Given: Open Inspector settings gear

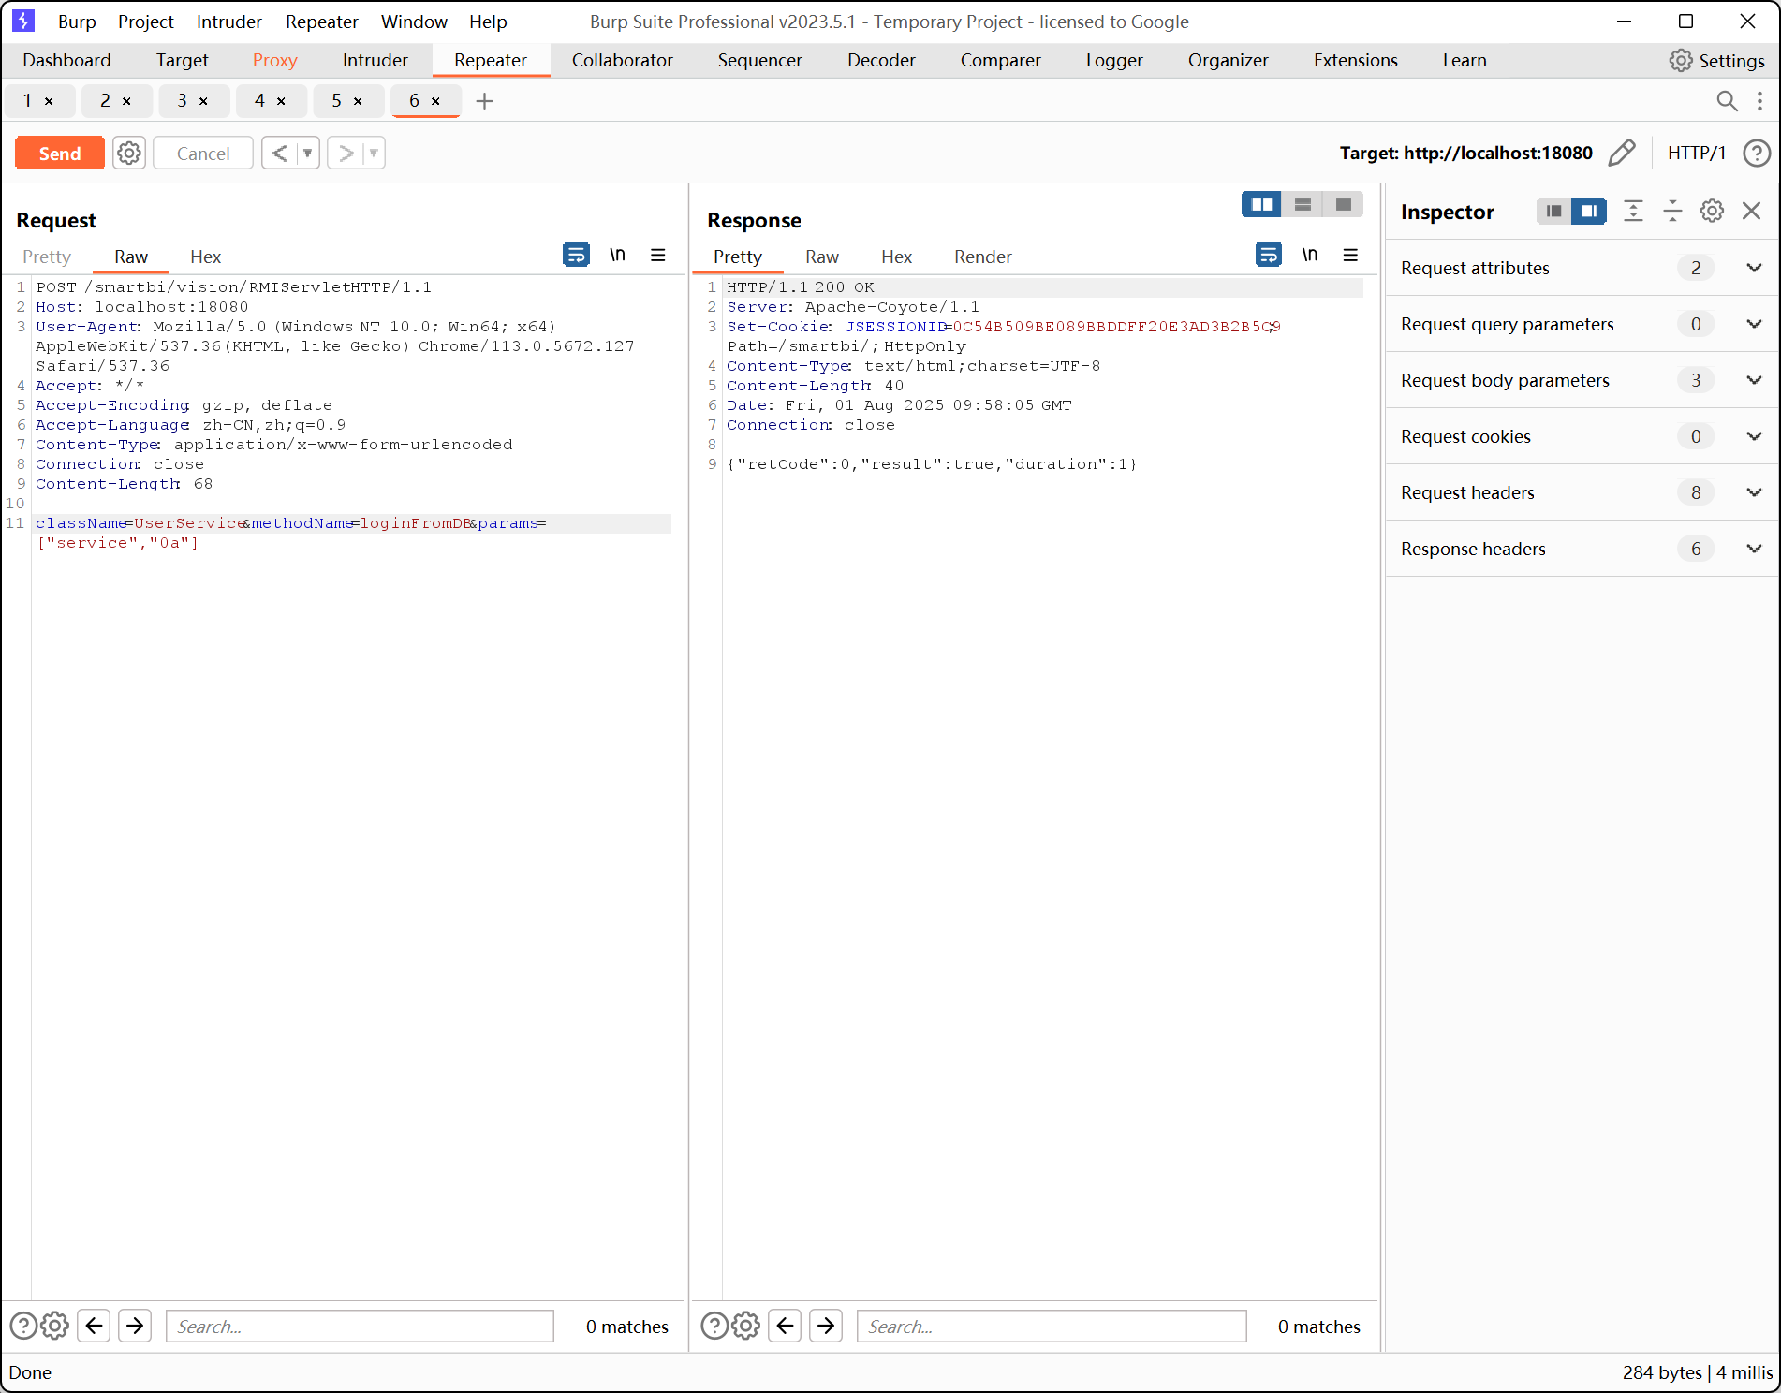Looking at the screenshot, I should (1712, 212).
